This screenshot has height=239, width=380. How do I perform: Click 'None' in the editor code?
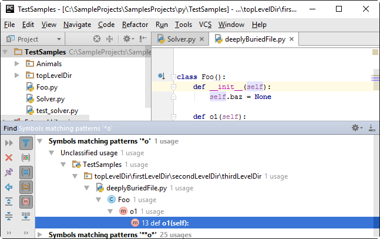click(263, 97)
